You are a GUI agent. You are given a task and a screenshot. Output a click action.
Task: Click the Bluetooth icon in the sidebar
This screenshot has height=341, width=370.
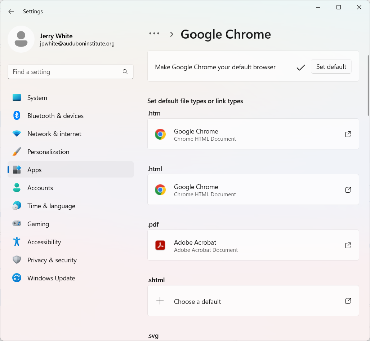click(17, 115)
